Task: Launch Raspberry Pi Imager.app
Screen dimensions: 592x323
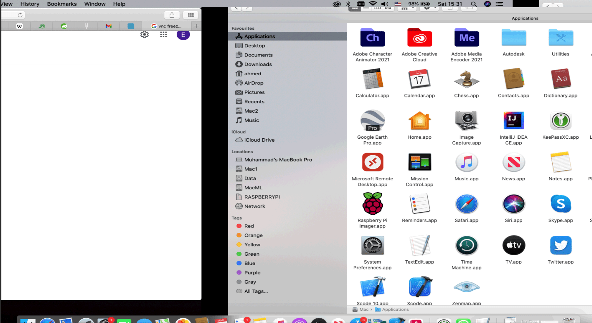Action: [x=372, y=204]
